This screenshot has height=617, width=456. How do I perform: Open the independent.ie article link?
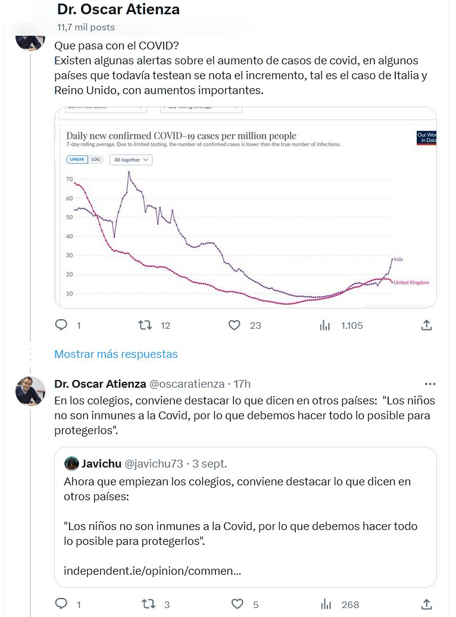point(152,571)
